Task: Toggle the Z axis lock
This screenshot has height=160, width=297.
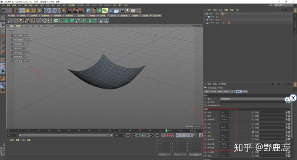Action: (58, 11)
